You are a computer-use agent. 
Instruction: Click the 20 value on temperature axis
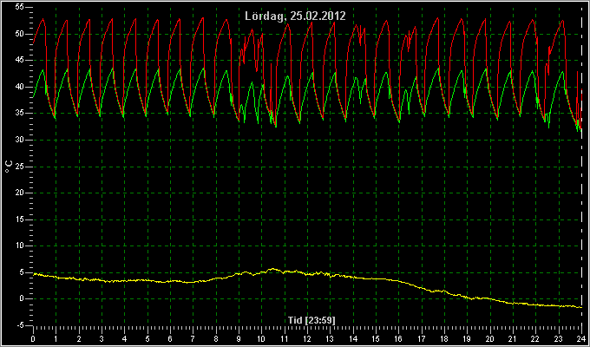(x=20, y=193)
